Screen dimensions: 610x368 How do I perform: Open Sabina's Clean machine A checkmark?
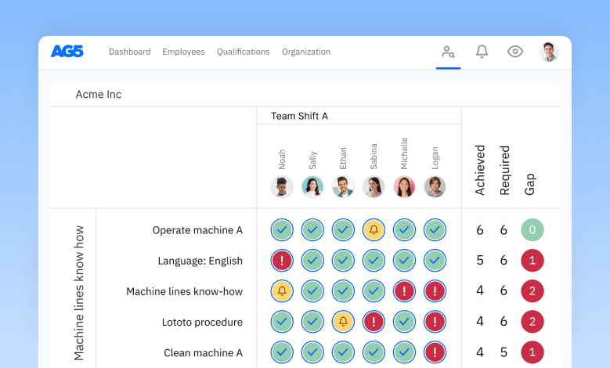374,352
